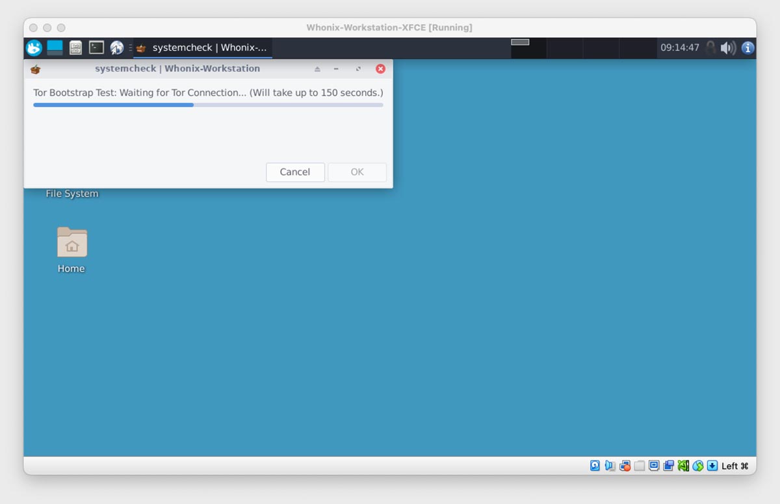Click the blue info tray icon
This screenshot has width=780, height=504.
[747, 47]
